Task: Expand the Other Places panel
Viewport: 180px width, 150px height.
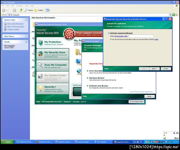Action: coord(26,36)
